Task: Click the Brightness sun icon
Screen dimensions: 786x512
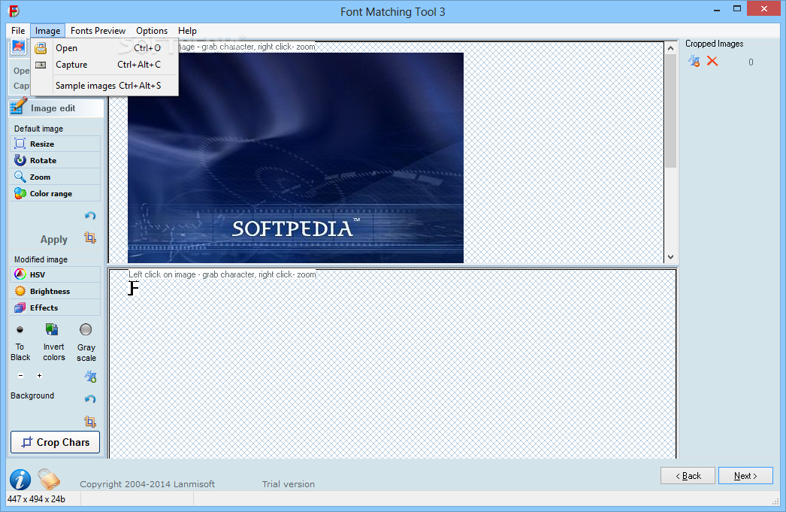Action: [20, 291]
